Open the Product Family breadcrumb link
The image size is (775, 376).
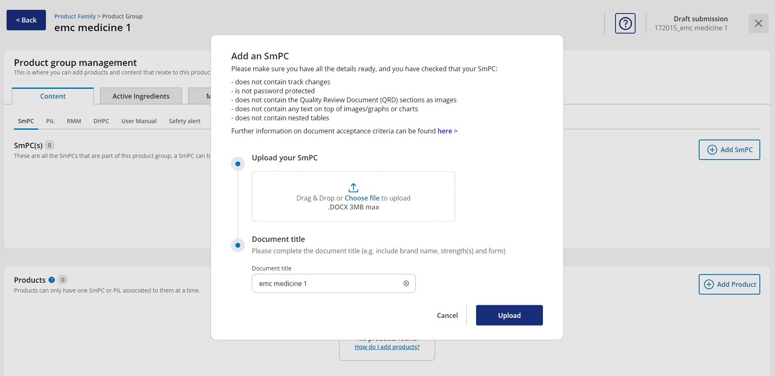click(x=75, y=16)
